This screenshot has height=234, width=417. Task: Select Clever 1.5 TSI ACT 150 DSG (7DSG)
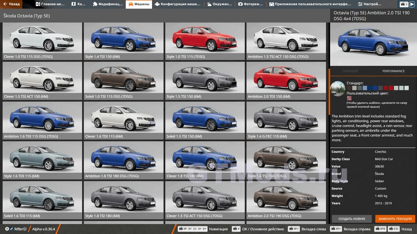pos(205,200)
